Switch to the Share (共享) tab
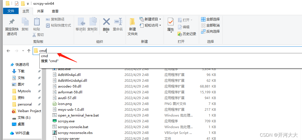Viewport: 302px width, 140px height. 40,11
